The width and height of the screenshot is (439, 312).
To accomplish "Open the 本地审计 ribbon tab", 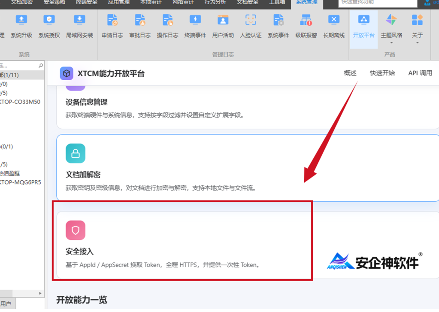I will (151, 2).
